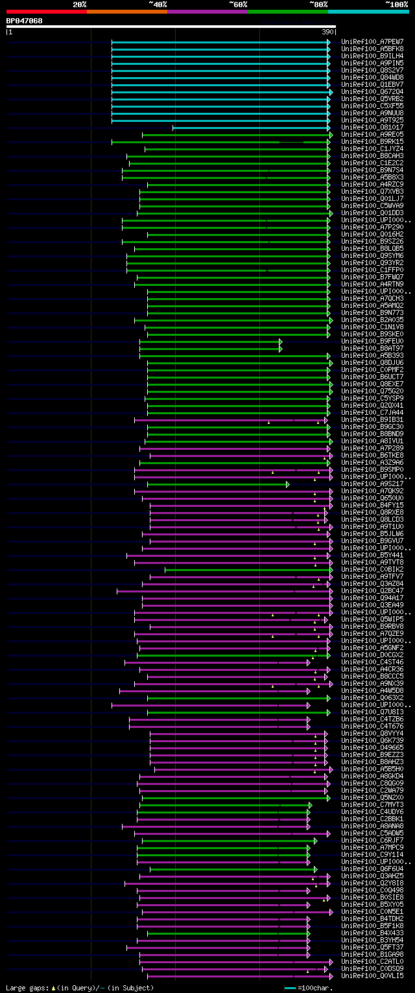Click the UniRef100_A7PEW7 cyan alignment bar
Viewport: 415px width, 993px height.
(220, 41)
